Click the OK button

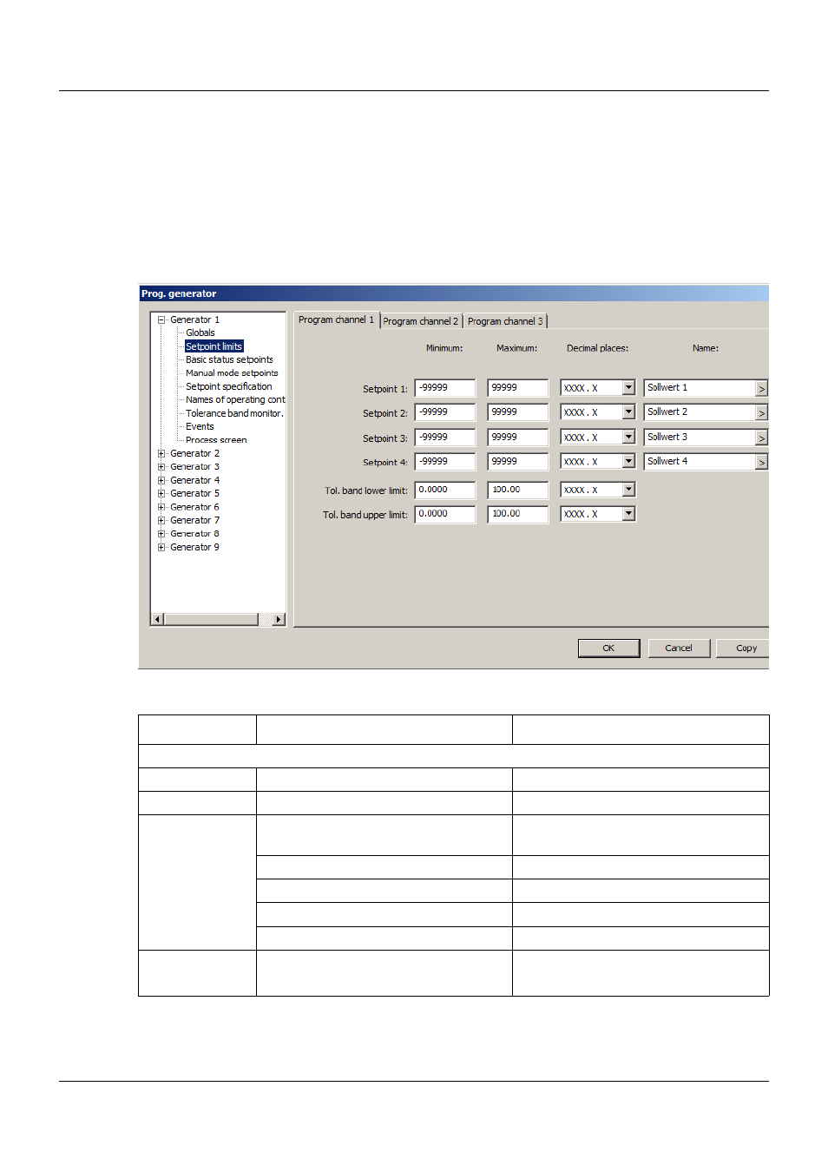click(608, 648)
